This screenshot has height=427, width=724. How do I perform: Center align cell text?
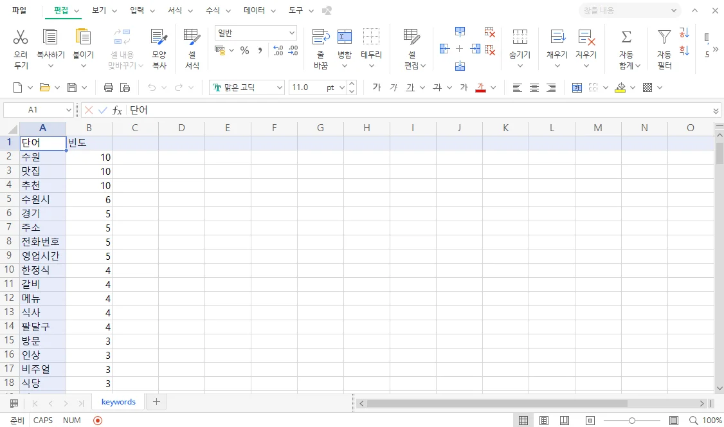tap(534, 87)
